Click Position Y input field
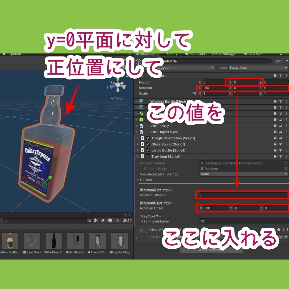The width and height of the screenshot is (289, 289). [246, 82]
